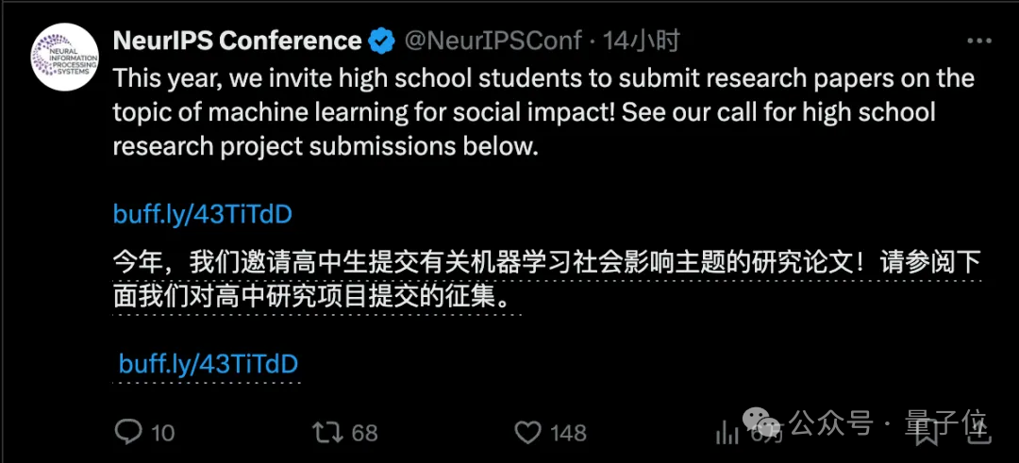Click the WeChat logo watermark
This screenshot has width=1019, height=463.
point(760,423)
